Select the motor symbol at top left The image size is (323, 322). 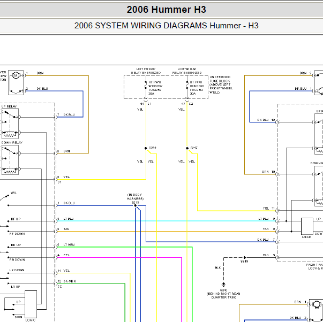(x=16, y=75)
